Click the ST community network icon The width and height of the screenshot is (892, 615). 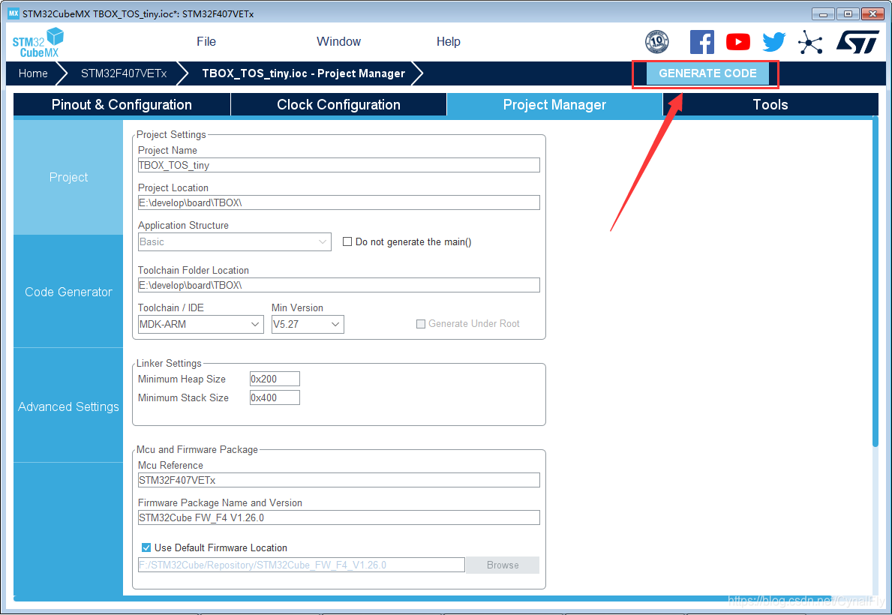coord(810,42)
